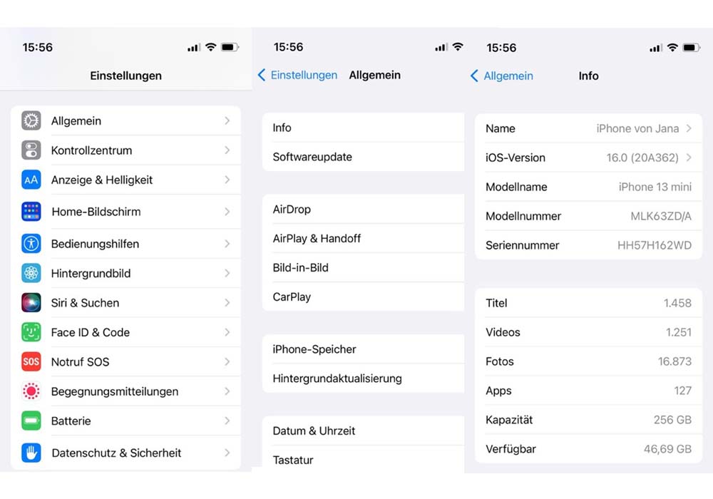Select the AirPlay & Handoff row
The image size is (713, 499).
pyautogui.click(x=317, y=238)
